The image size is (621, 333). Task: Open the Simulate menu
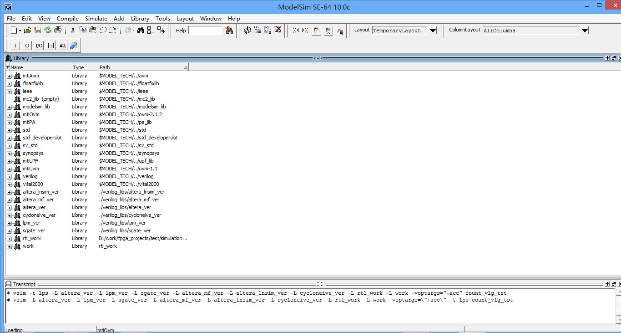pos(96,18)
